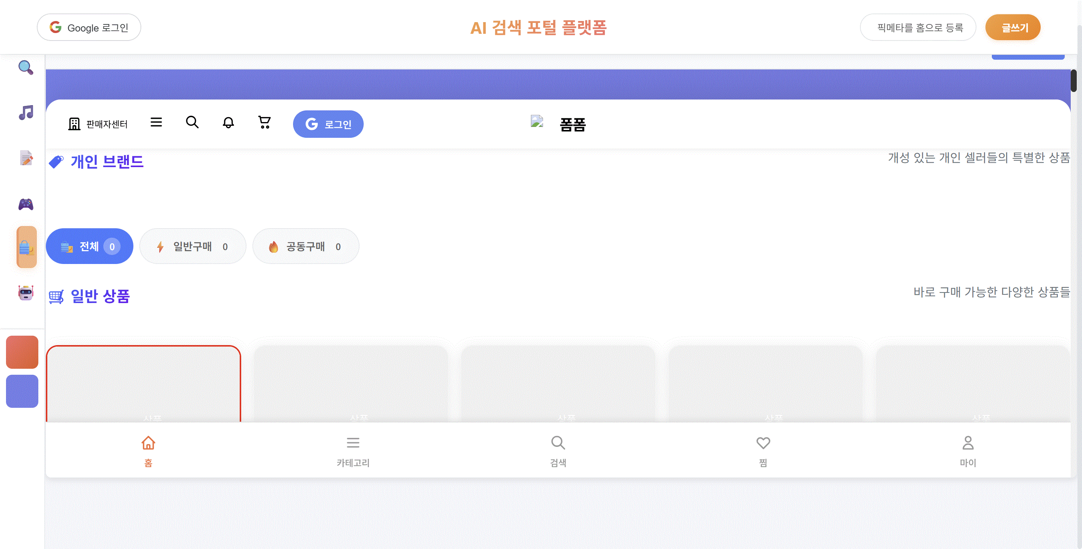Open the shopping cart

pyautogui.click(x=264, y=122)
